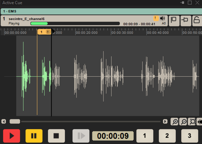Click the scrollbar right arrow
Screen dimensions: 202x144
pyautogui.click(x=165, y=122)
